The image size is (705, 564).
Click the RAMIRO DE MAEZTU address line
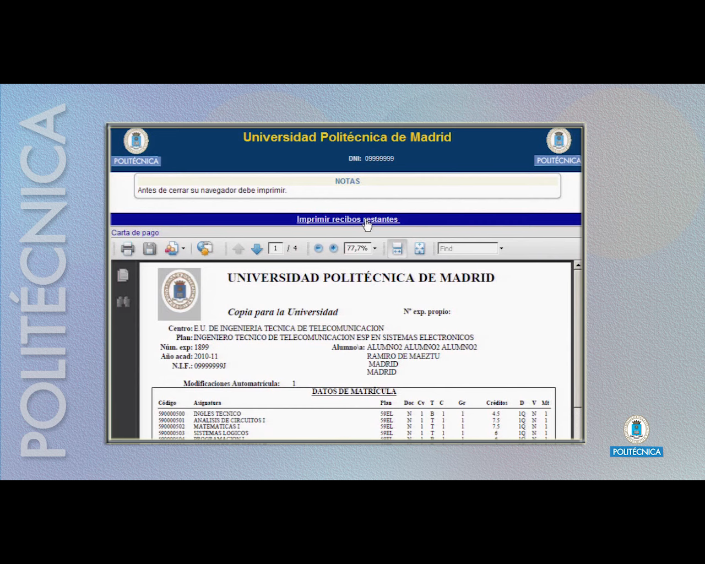(403, 356)
